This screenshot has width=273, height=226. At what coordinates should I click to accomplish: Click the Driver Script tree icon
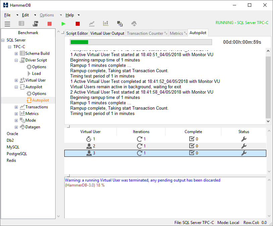tap(22, 60)
